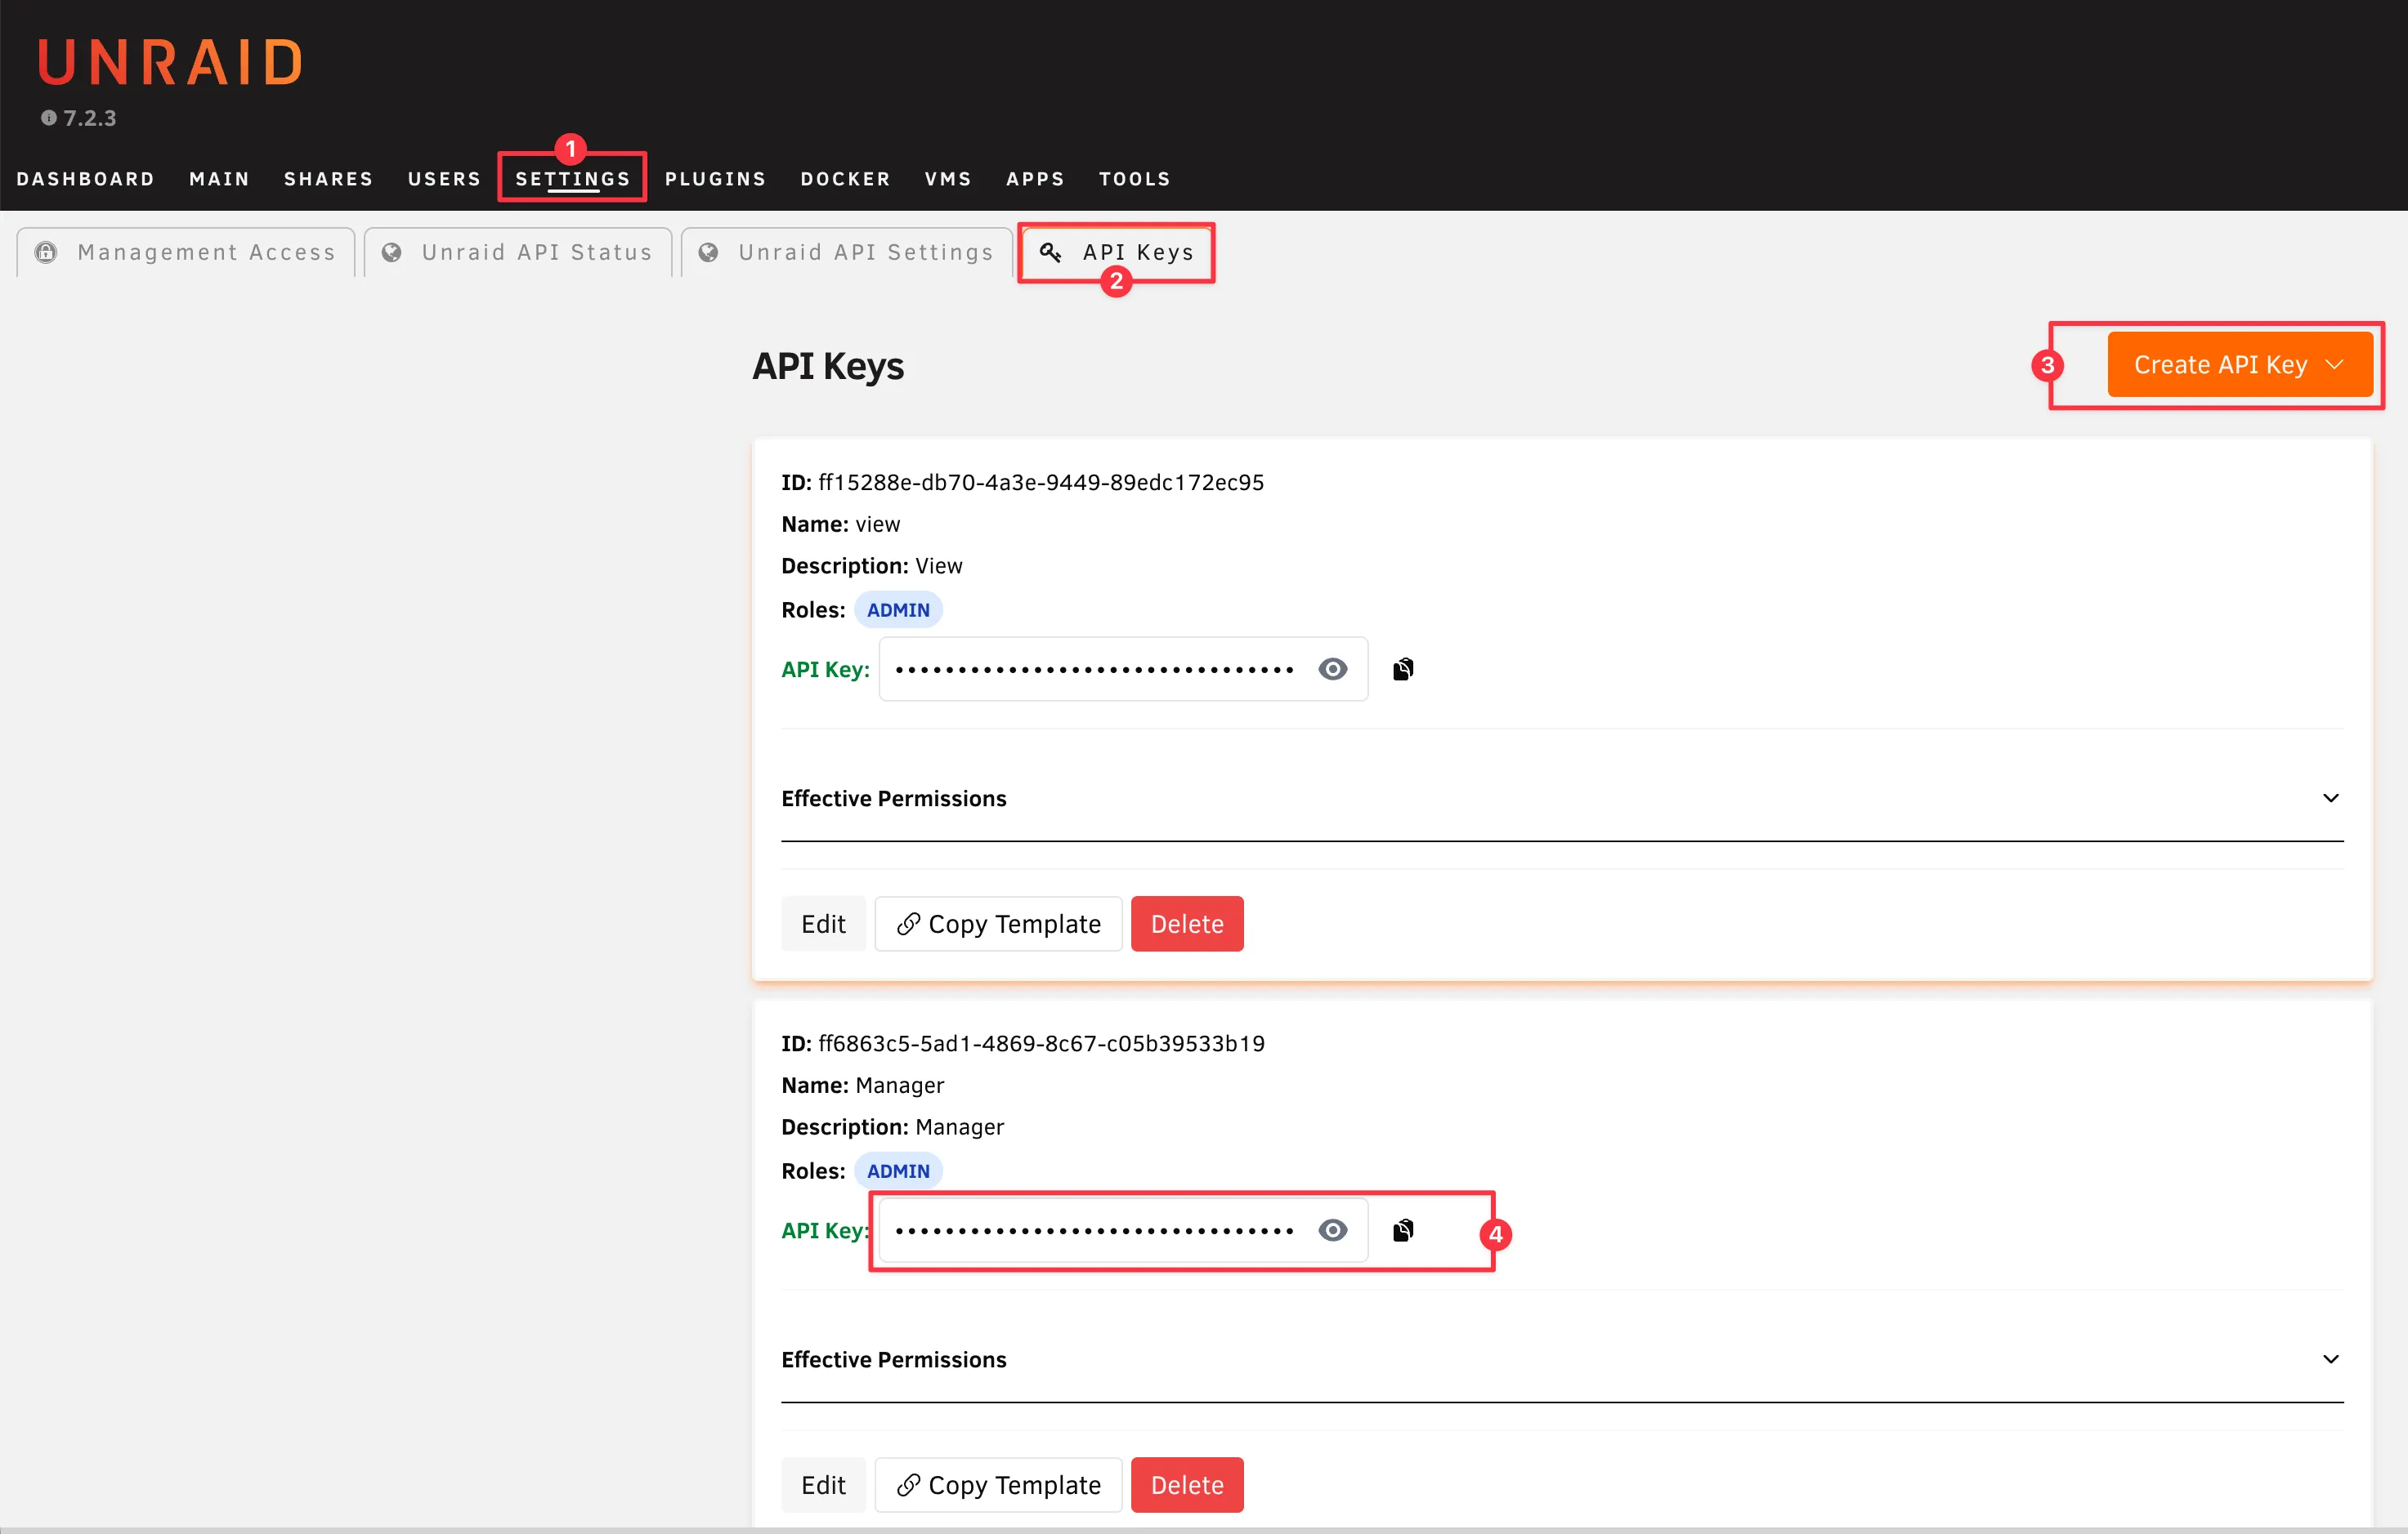Open the Main menu
This screenshot has height=1534, width=2408.
click(x=220, y=179)
